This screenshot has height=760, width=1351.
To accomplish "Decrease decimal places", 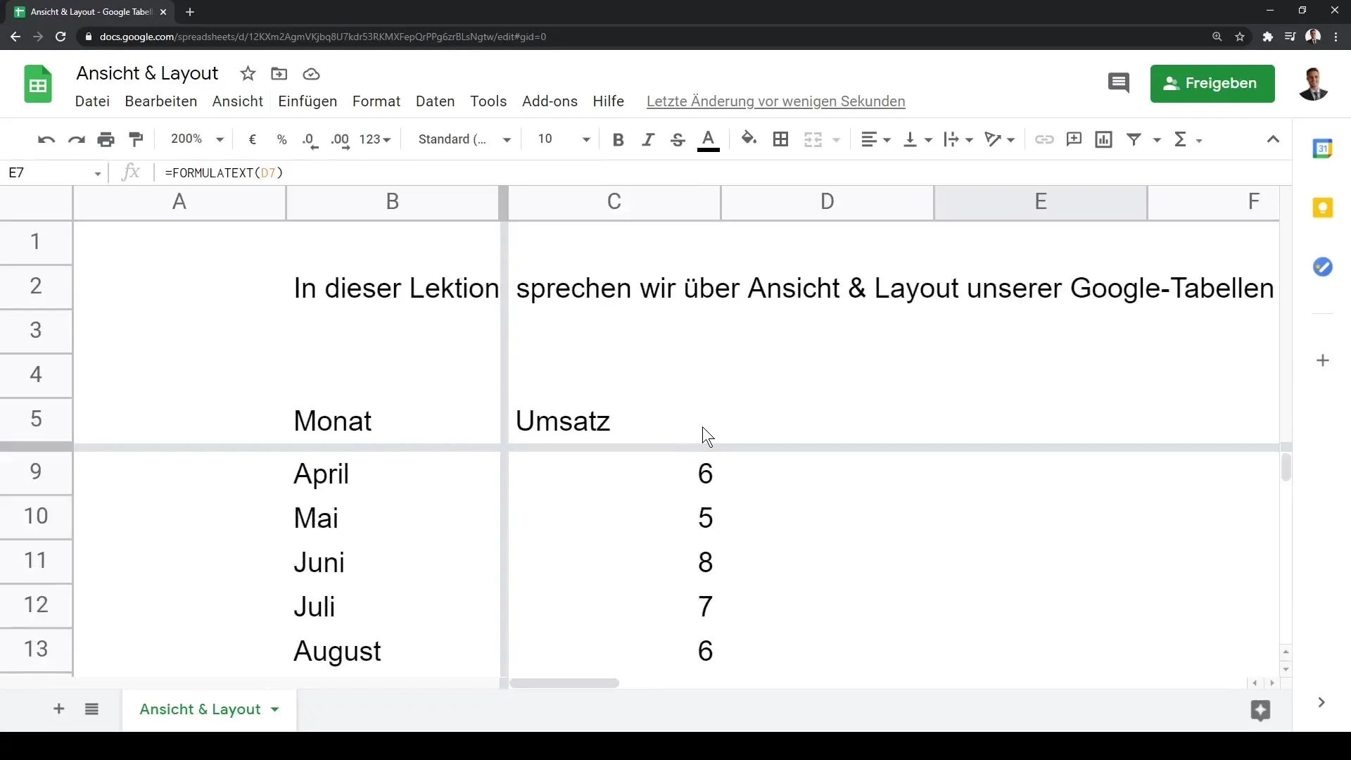I will (310, 139).
